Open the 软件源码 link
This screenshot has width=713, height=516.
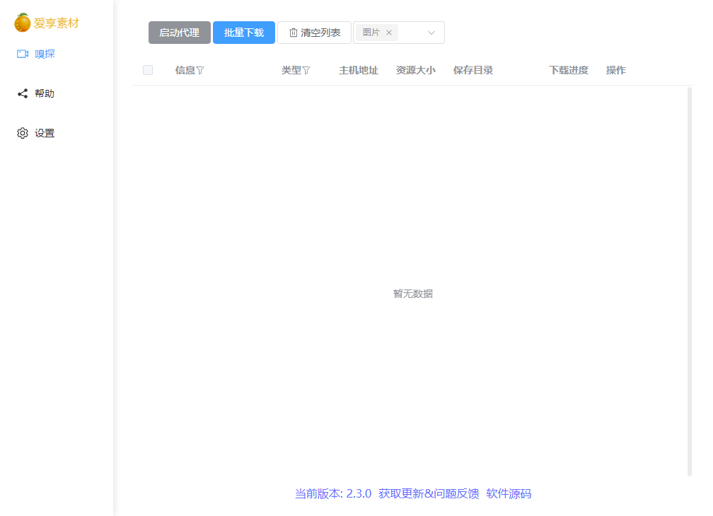pos(509,493)
